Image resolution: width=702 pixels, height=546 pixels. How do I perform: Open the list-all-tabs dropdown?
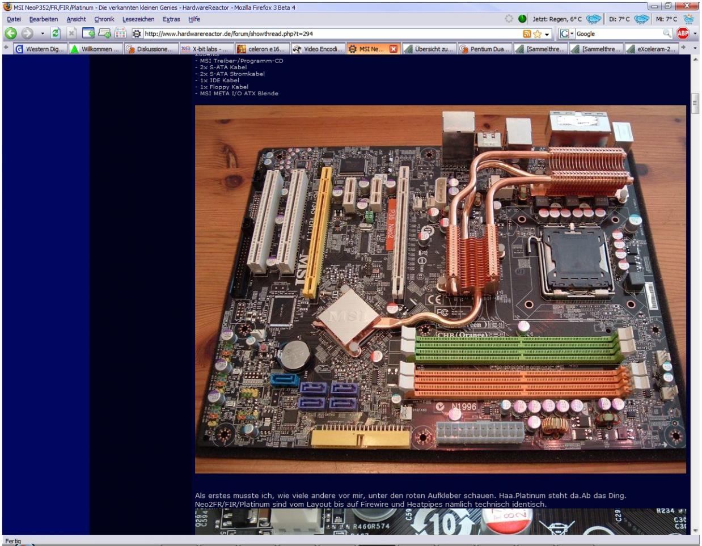tap(696, 49)
